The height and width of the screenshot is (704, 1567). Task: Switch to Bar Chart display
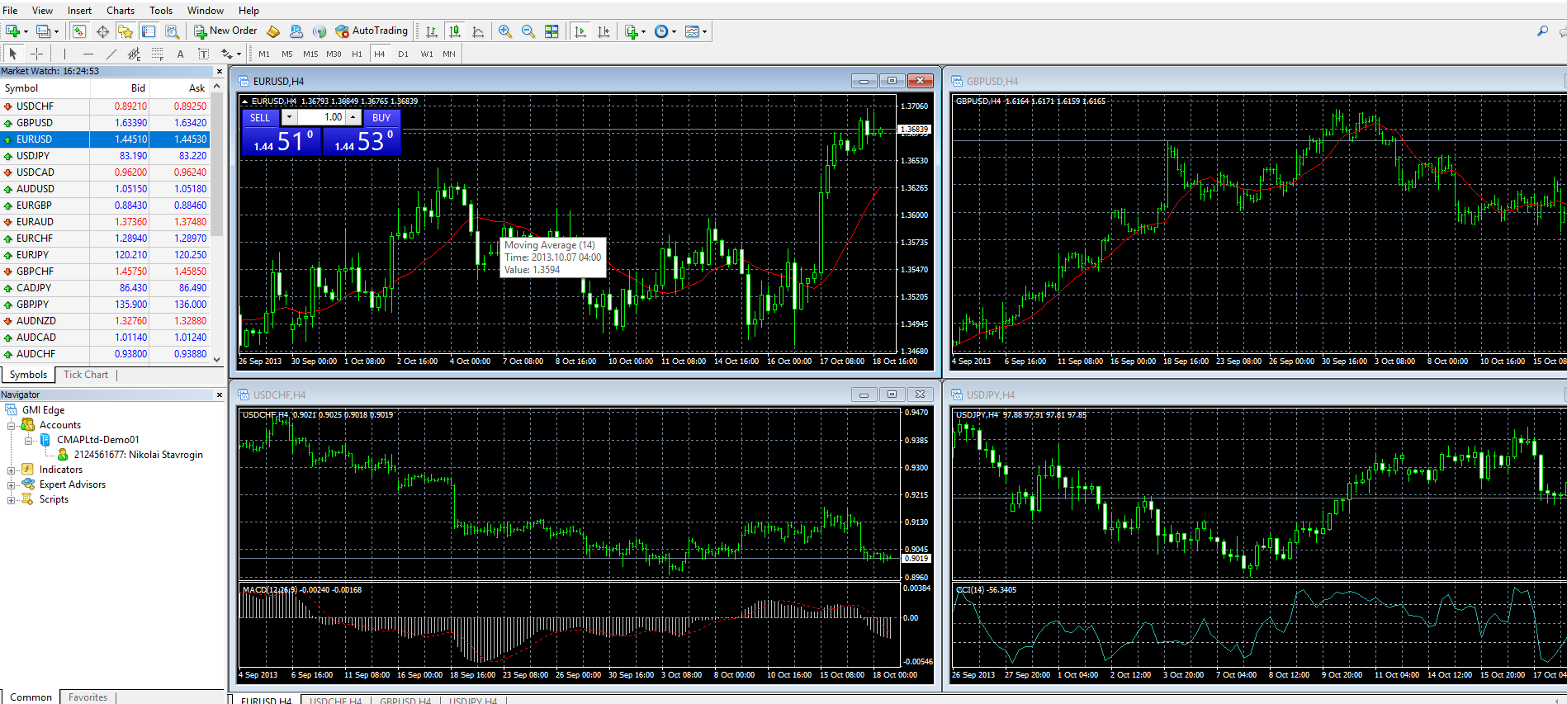431,31
